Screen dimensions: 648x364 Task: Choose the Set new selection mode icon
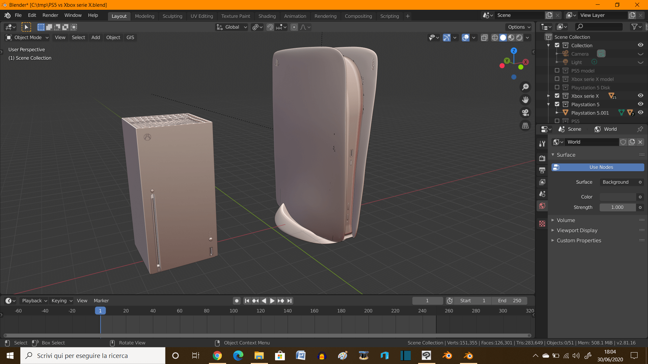click(x=41, y=27)
